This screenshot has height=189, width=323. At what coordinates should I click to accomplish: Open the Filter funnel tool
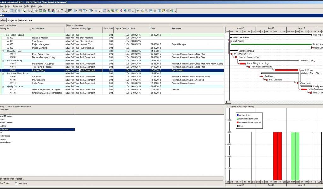click(85, 11)
